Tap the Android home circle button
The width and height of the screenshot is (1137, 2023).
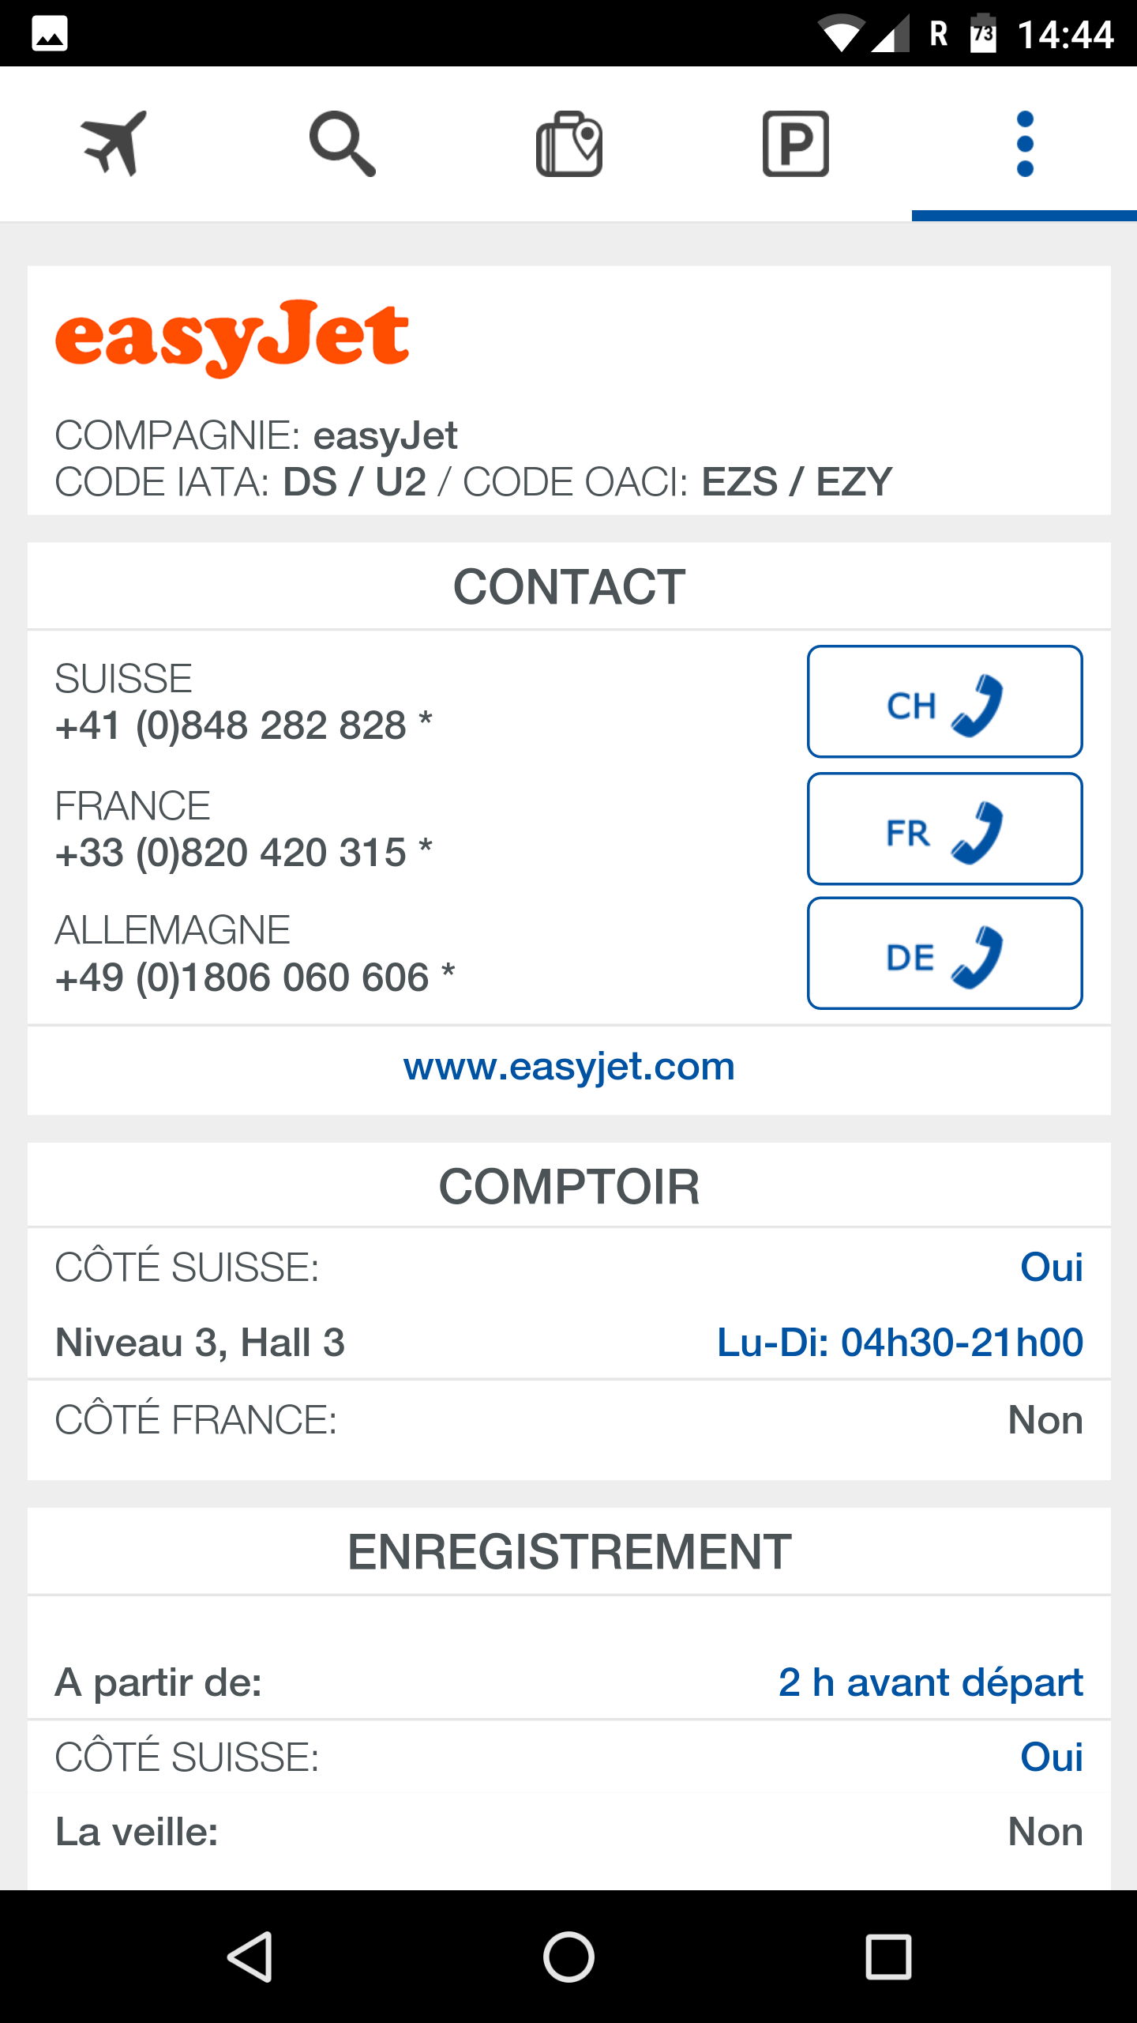pos(568,1957)
